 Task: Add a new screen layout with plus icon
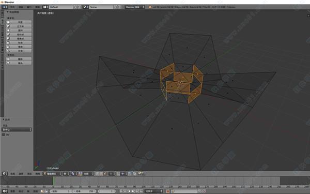coord(75,7)
